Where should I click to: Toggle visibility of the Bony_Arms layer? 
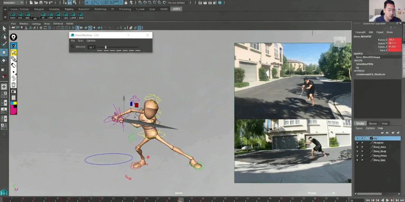click(x=357, y=147)
